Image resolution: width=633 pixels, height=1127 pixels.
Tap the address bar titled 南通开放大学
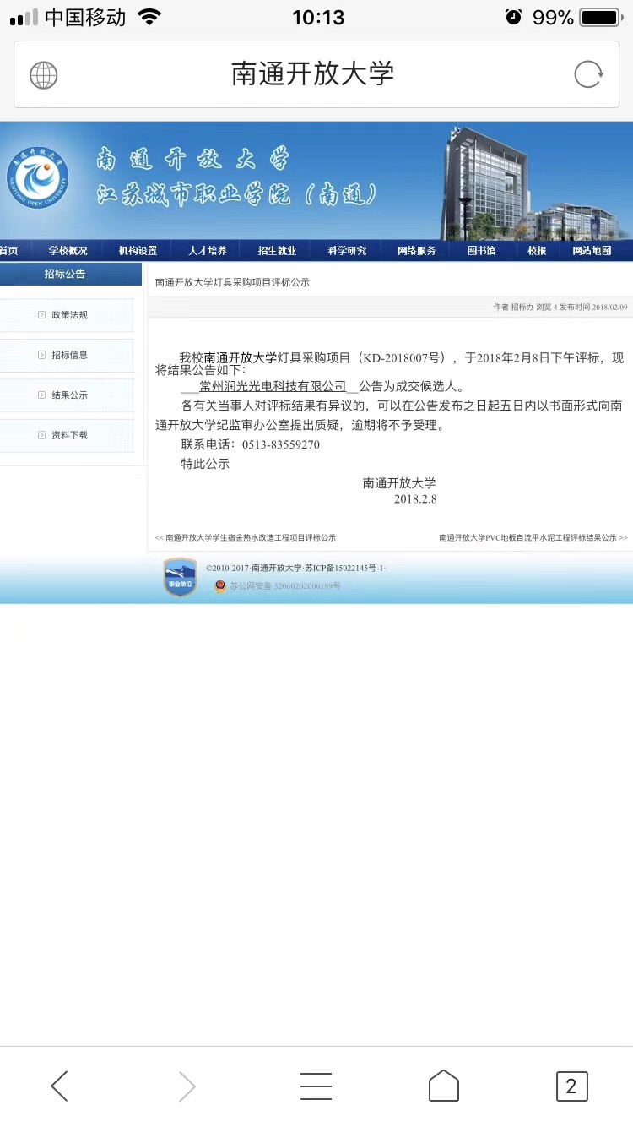(x=316, y=74)
